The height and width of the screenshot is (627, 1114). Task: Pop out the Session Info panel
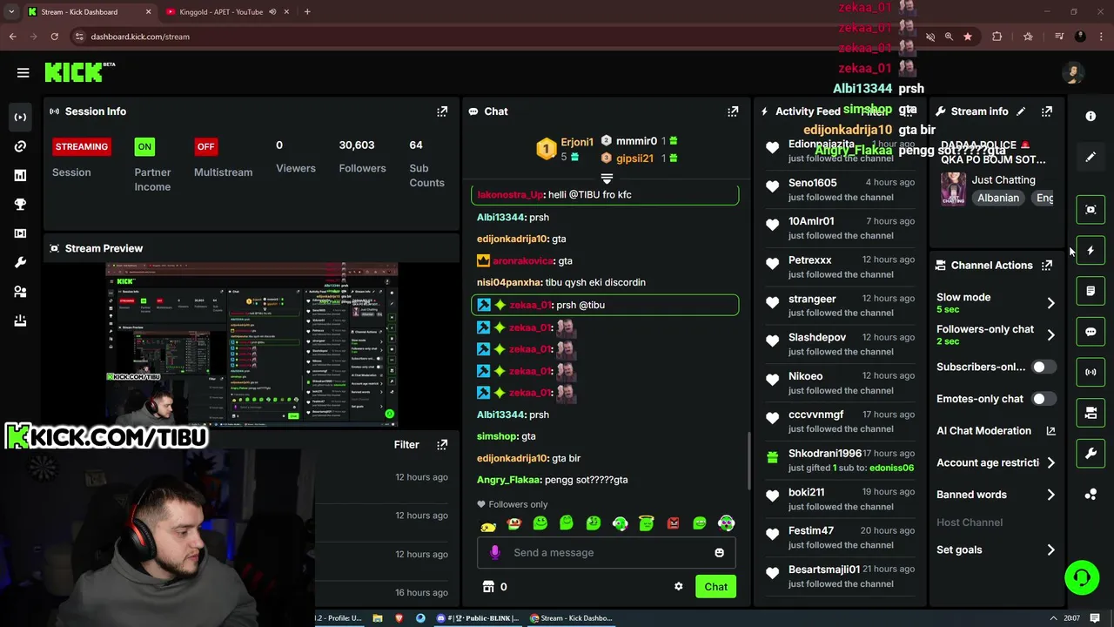[x=442, y=111]
